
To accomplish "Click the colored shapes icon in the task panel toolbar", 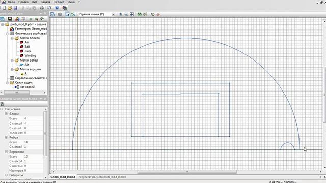I will (17, 19).
